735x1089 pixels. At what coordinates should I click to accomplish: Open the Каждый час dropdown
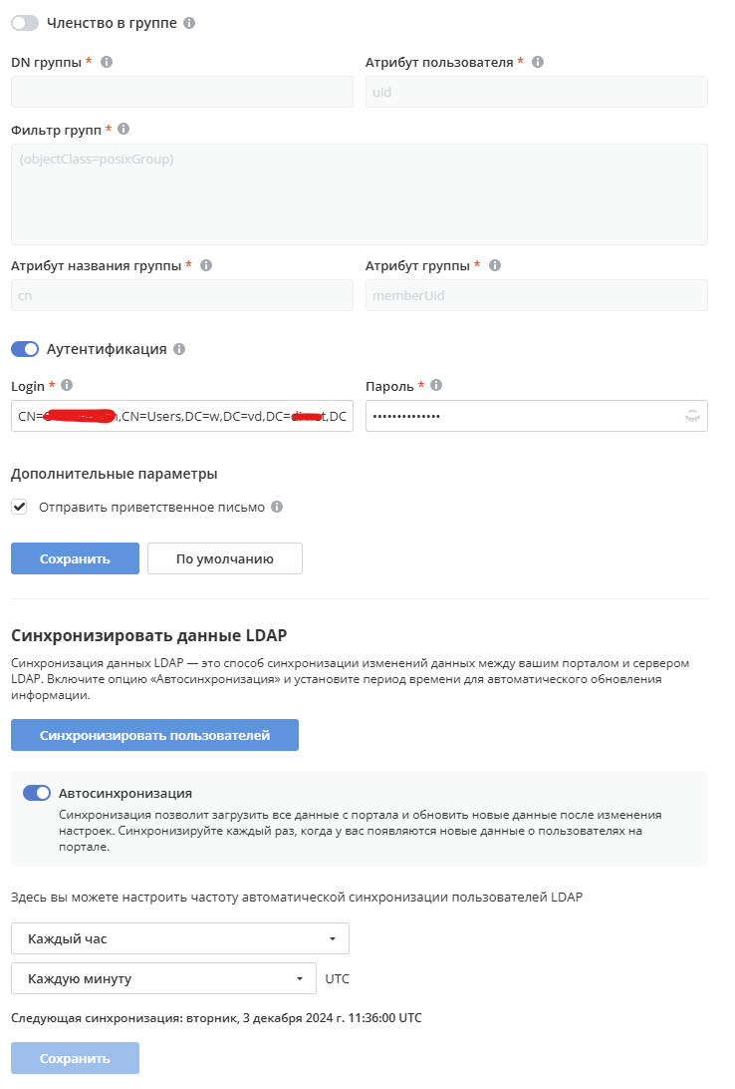click(180, 938)
